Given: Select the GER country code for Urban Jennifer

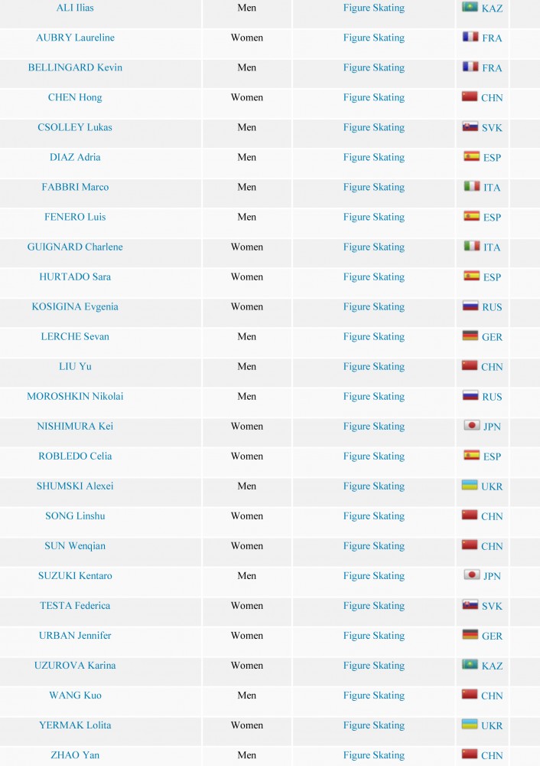Looking at the screenshot, I should pyautogui.click(x=492, y=636).
